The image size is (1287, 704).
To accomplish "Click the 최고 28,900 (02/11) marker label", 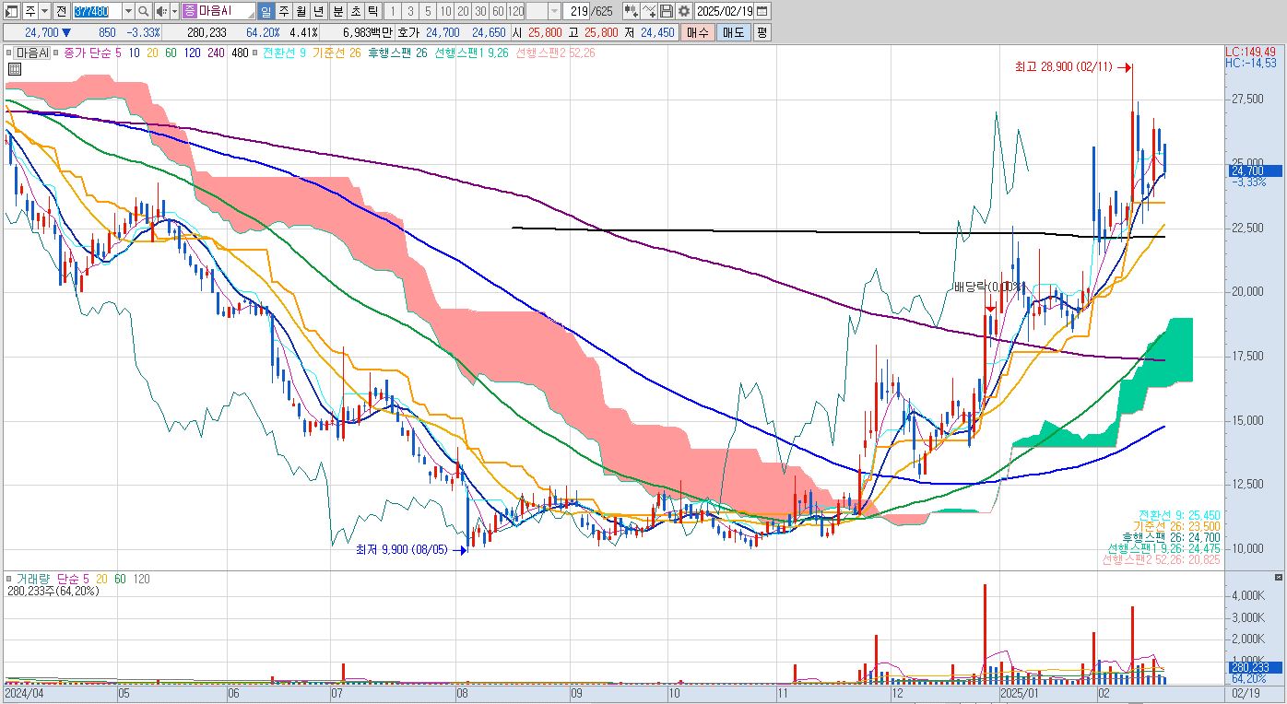I will point(1063,67).
